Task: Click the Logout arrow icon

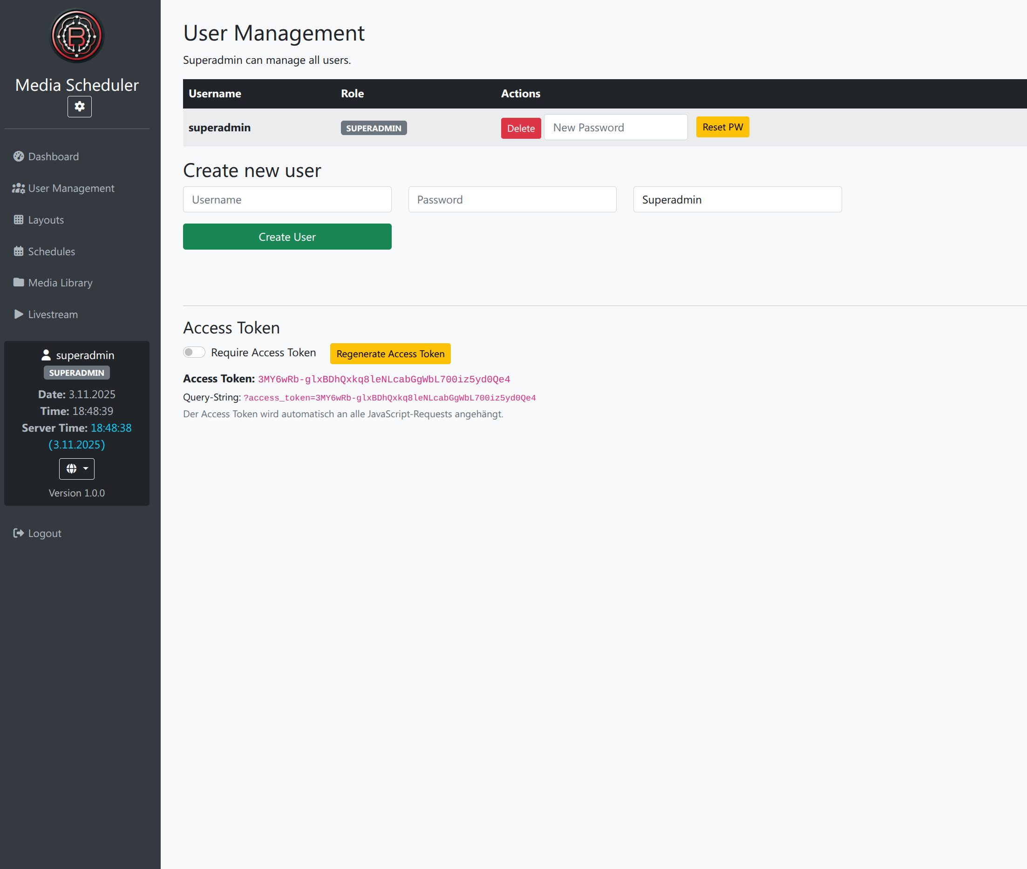Action: pos(19,533)
